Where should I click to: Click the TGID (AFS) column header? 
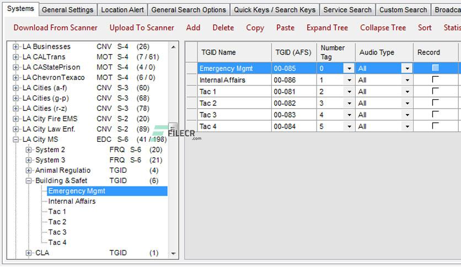click(294, 52)
